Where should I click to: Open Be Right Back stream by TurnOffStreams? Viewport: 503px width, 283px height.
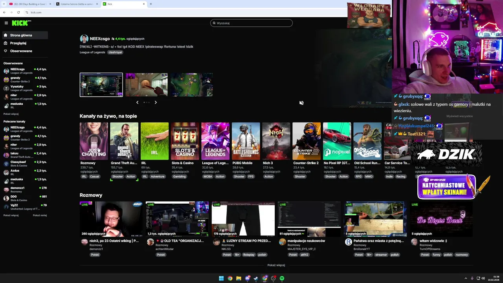pyautogui.click(x=441, y=219)
